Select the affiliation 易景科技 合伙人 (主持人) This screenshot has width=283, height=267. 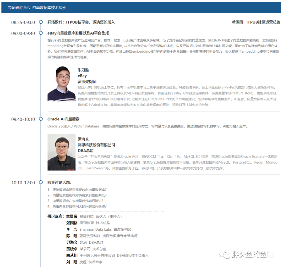(101, 216)
